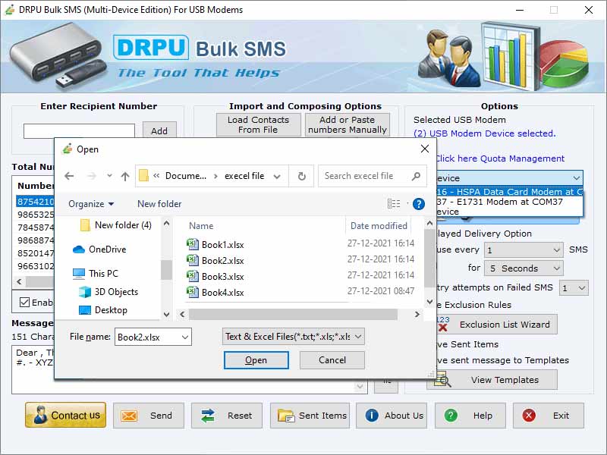Viewport: 607px width, 455px height.
Task: Select Book4.xlsx file icon
Action: pyautogui.click(x=193, y=292)
